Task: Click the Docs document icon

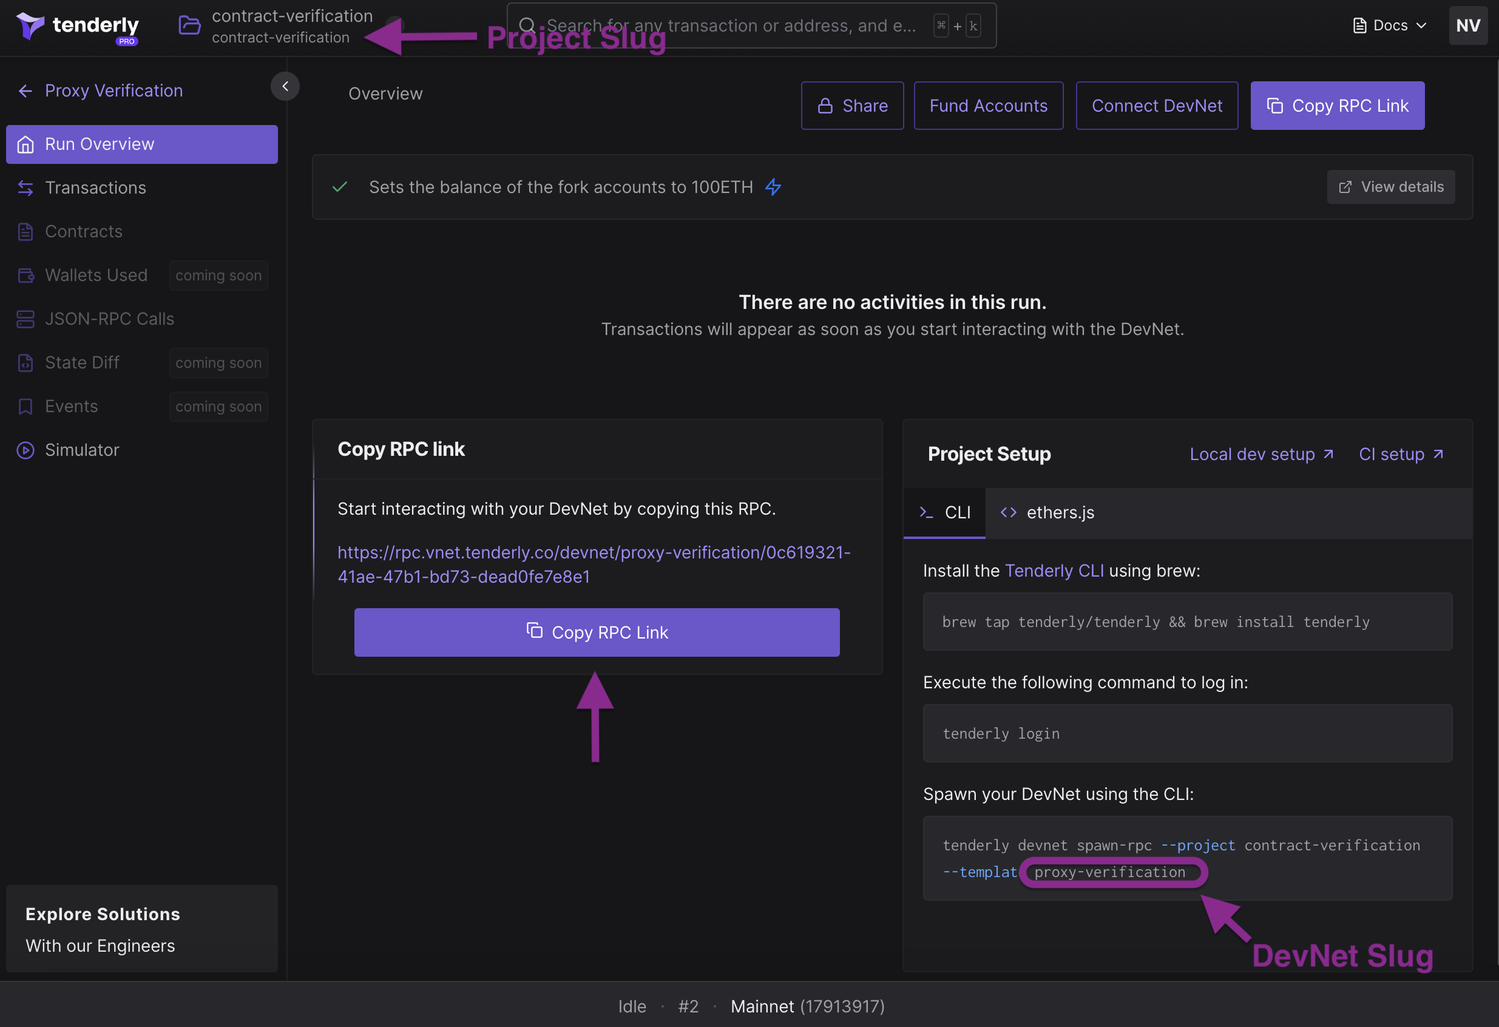Action: pos(1359,26)
